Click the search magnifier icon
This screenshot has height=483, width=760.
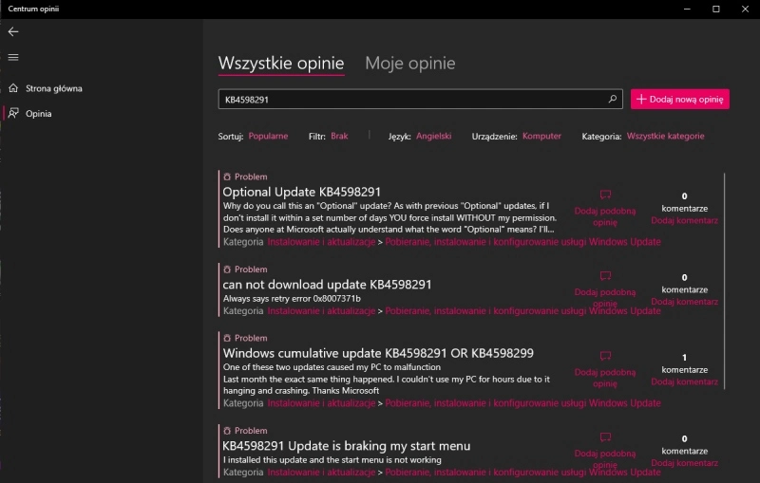point(613,99)
